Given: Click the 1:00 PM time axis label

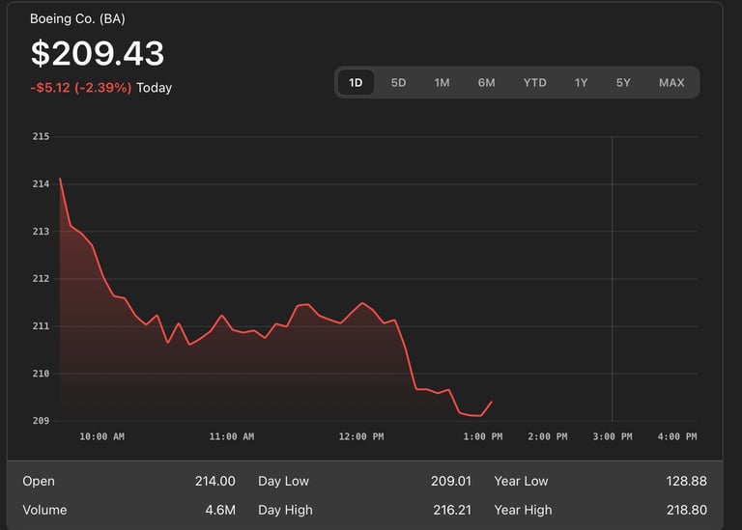Looking at the screenshot, I should [x=483, y=437].
